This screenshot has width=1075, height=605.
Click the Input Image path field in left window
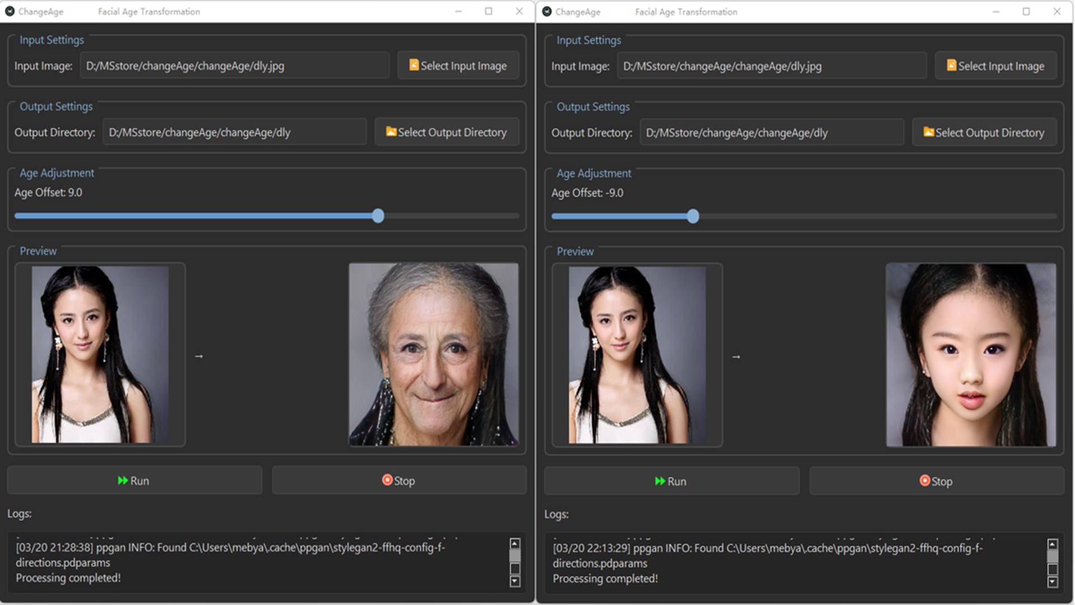pyautogui.click(x=234, y=66)
